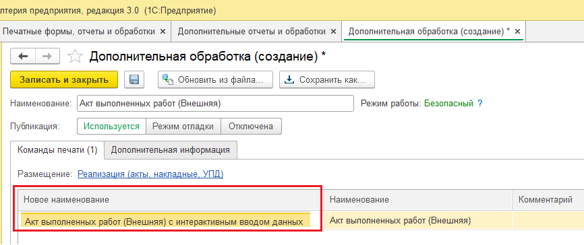The image size is (584, 245).
Task: Select the Новое наименование cell in the table row
Action: point(165,222)
